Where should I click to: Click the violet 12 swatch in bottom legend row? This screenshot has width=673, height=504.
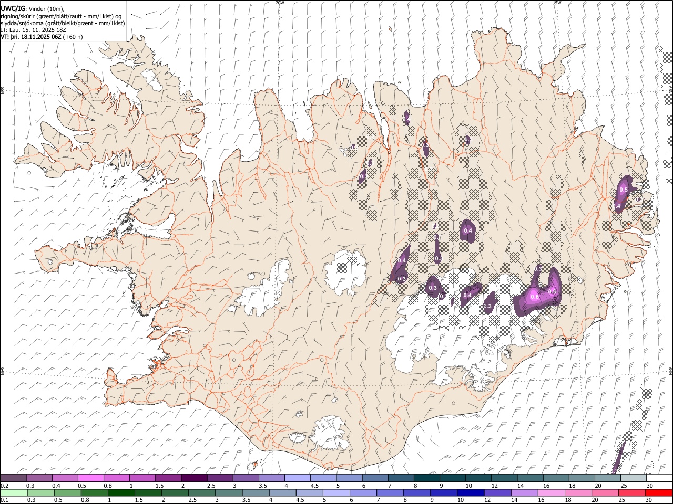tap(497, 492)
